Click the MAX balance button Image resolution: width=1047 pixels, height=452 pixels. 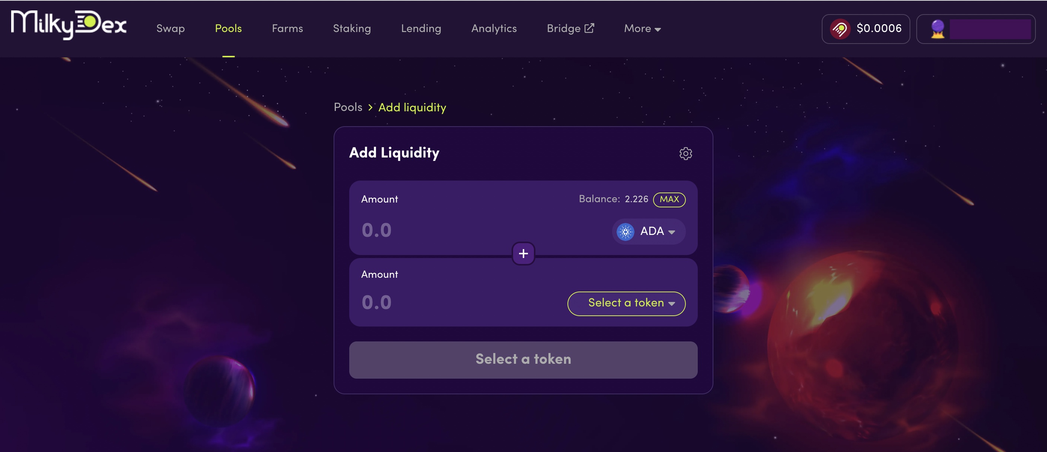(669, 199)
